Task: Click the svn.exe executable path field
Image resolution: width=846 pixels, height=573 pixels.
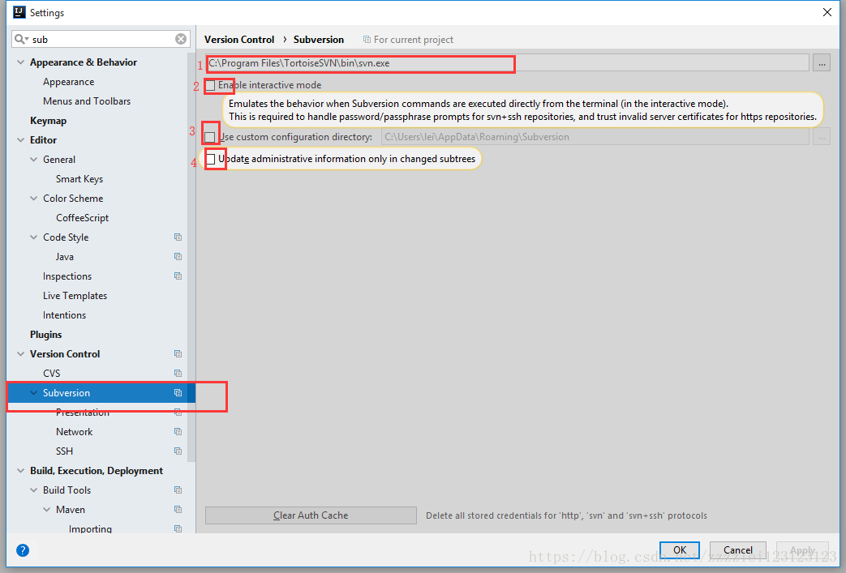Action: (x=507, y=63)
